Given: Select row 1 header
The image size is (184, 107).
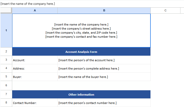Looking at the screenshot, I should (x=6, y=31).
